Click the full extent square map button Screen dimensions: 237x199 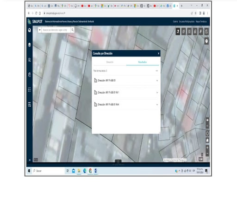pyautogui.click(x=207, y=134)
